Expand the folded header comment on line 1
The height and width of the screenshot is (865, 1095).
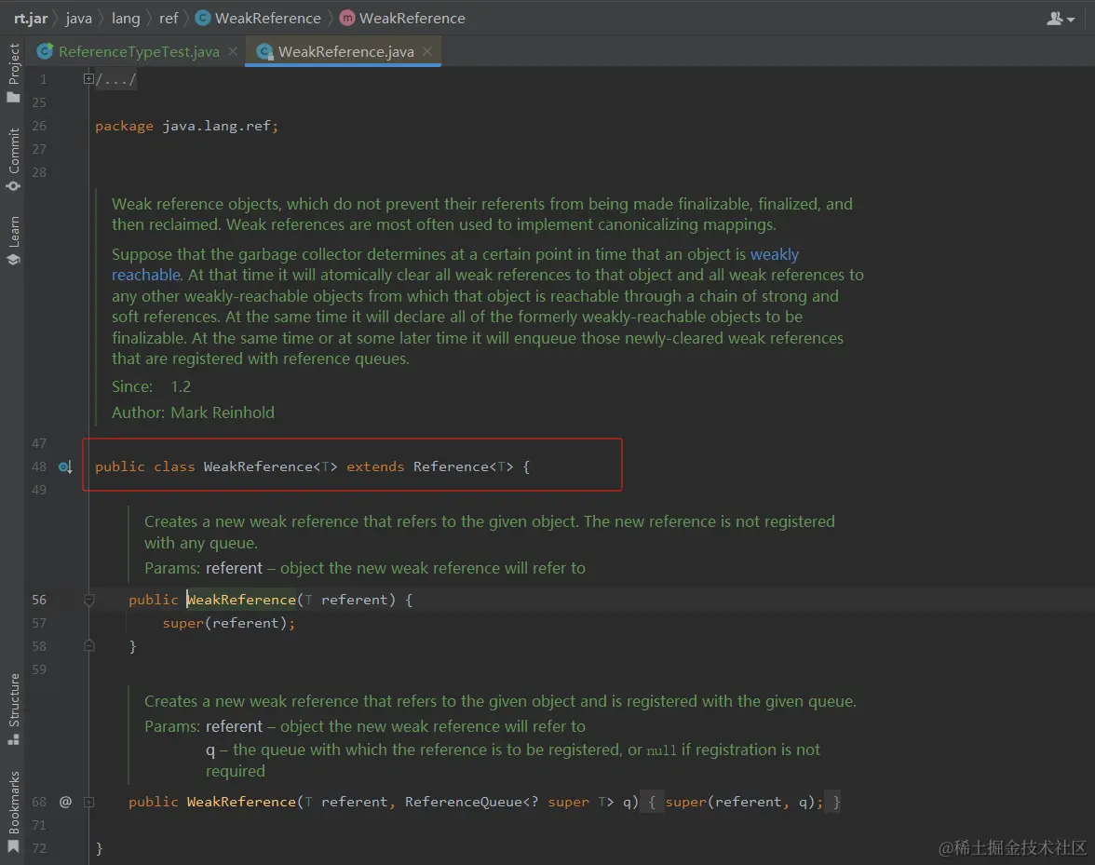pos(88,79)
